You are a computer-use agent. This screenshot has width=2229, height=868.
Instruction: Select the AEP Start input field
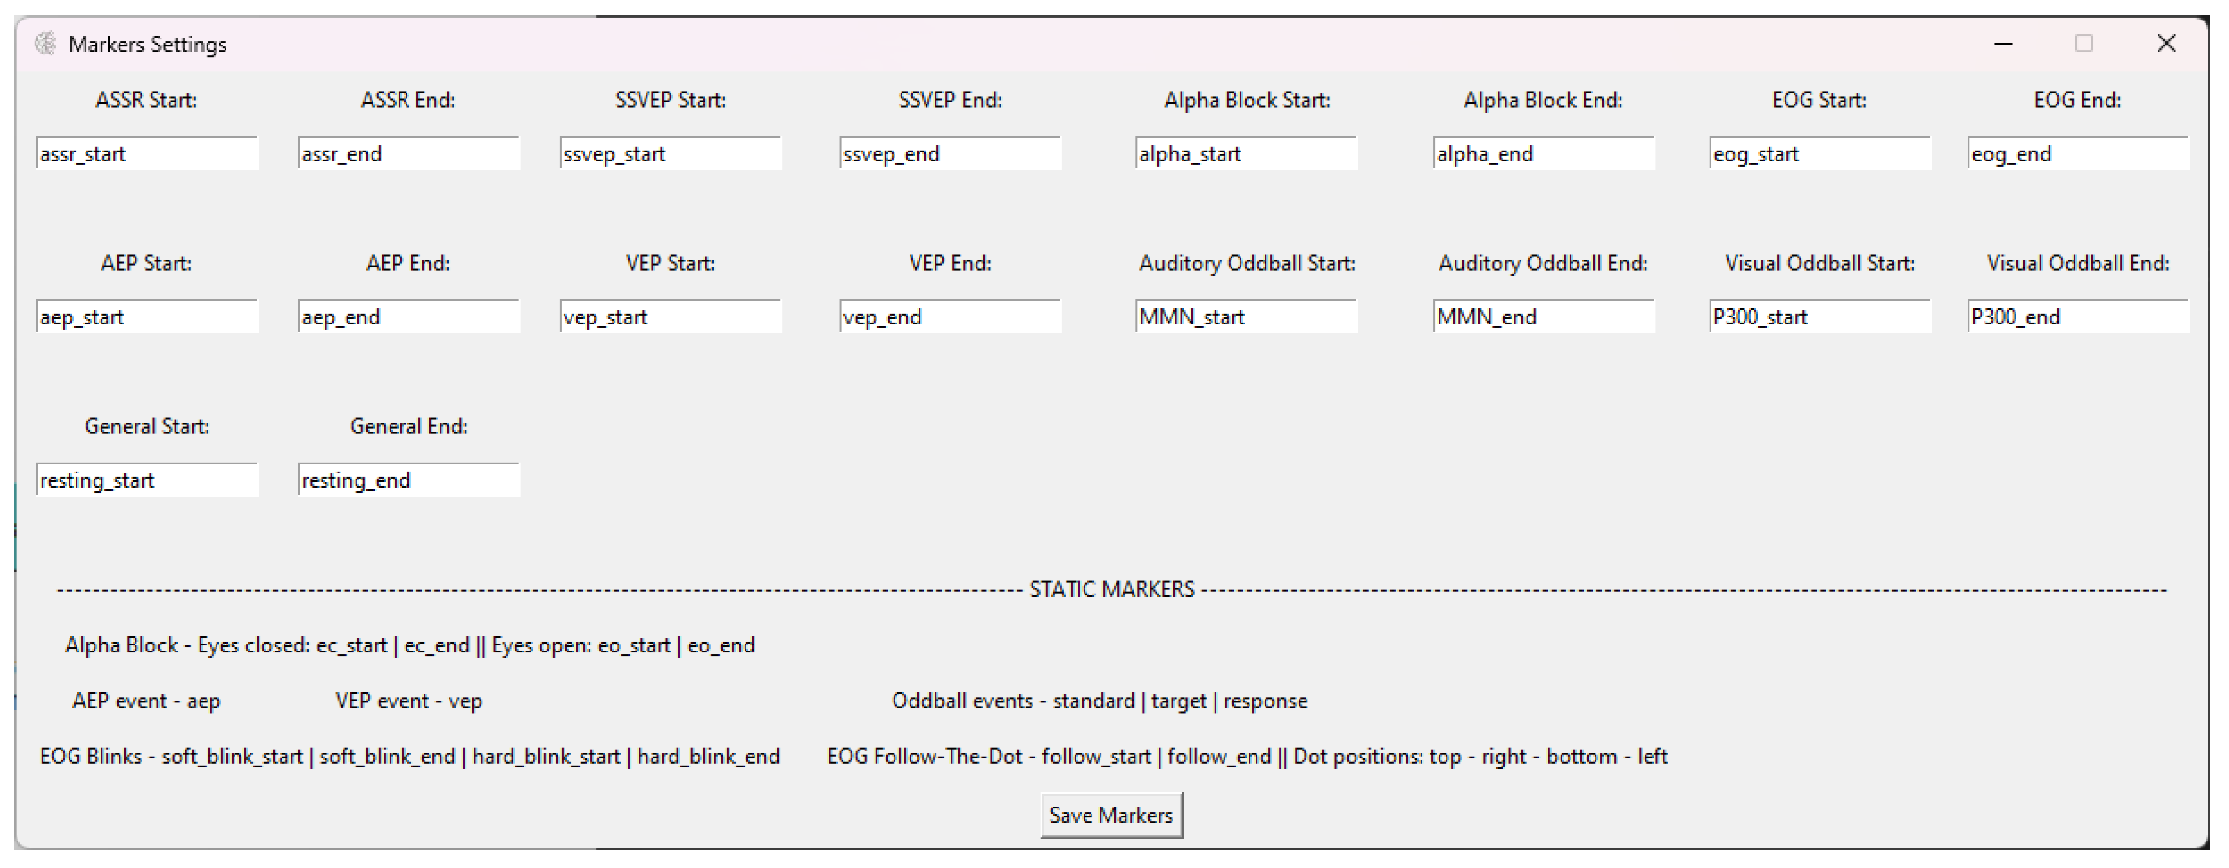point(147,317)
